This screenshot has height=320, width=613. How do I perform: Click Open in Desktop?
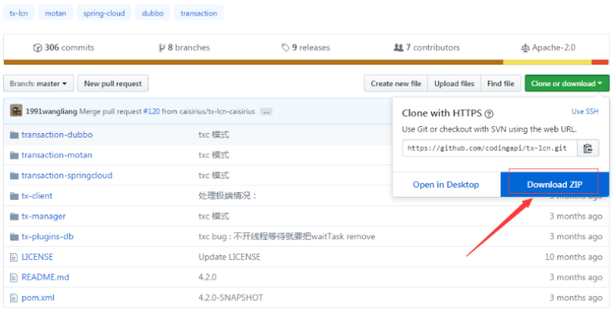445,185
